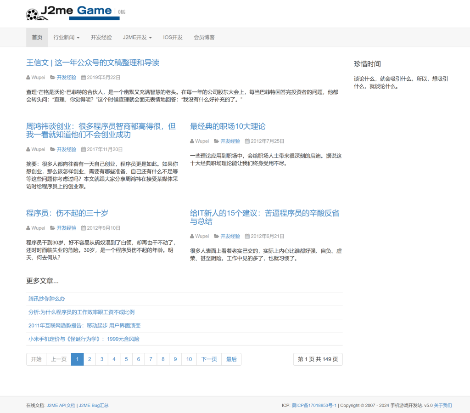Open the 会员博客 menu item
This screenshot has height=413, width=470.
(x=204, y=37)
